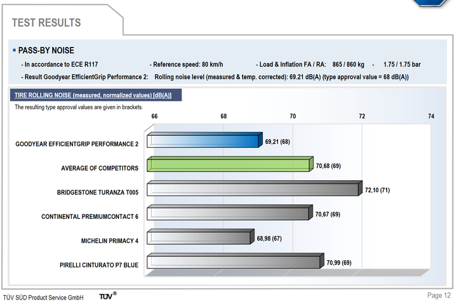Click the value 70,68 (69)
The height and width of the screenshot is (304, 457).
click(x=329, y=166)
